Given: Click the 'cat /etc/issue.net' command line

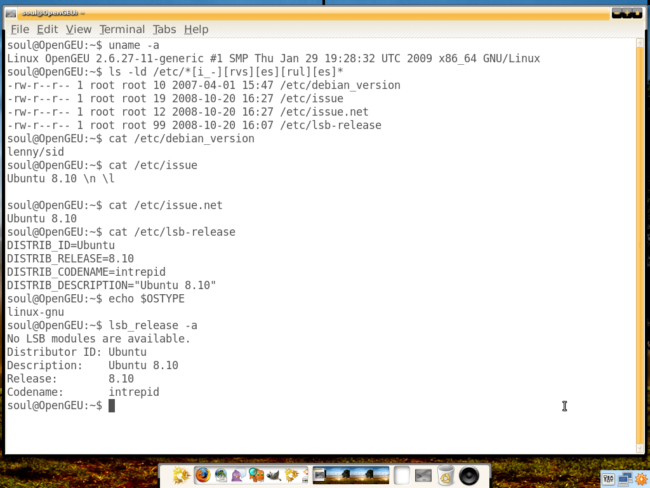Looking at the screenshot, I should [x=115, y=205].
